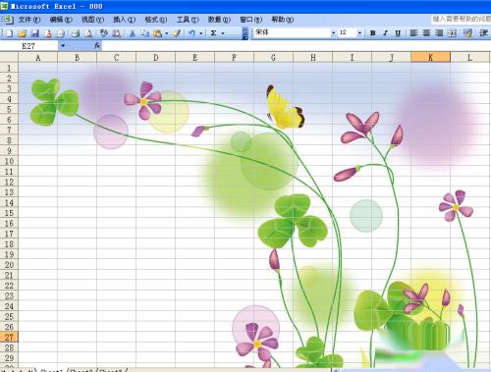Run the Spelling check icon
Screen dimensions: 491x372
pos(103,33)
